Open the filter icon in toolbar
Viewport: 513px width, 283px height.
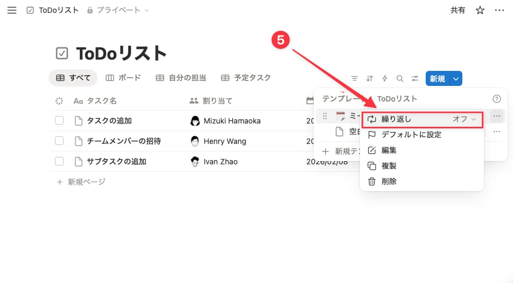point(355,78)
